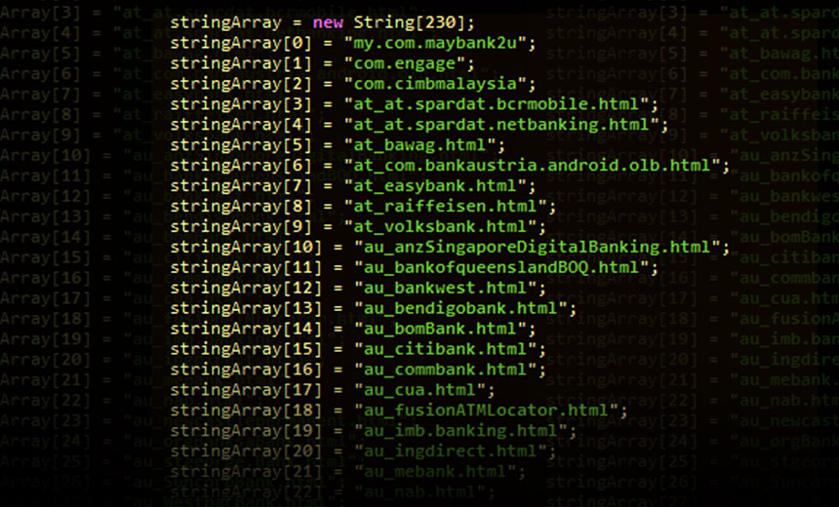Click "au_fusionATMLocator.html" string
The width and height of the screenshot is (839, 507).
[x=487, y=410]
